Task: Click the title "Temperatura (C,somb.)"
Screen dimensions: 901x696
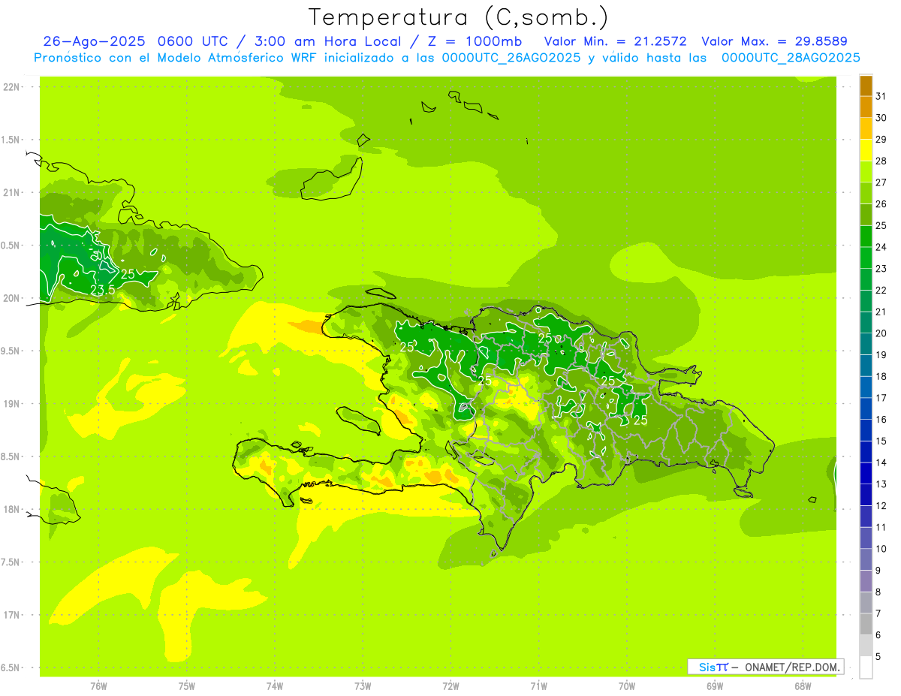Action: pos(459,17)
